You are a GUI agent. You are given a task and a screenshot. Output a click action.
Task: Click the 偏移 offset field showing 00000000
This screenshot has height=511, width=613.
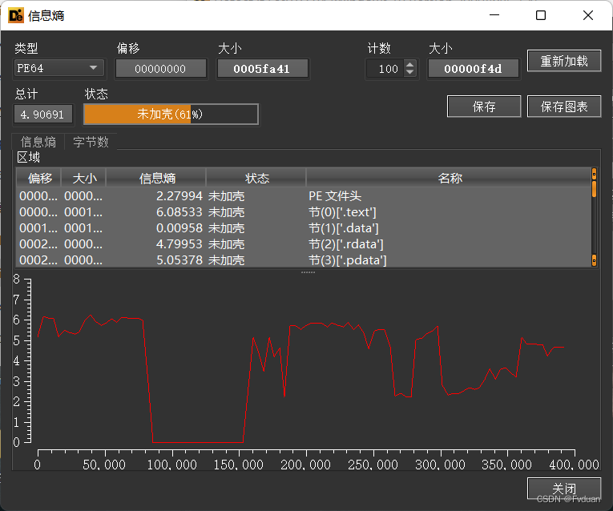tap(161, 69)
